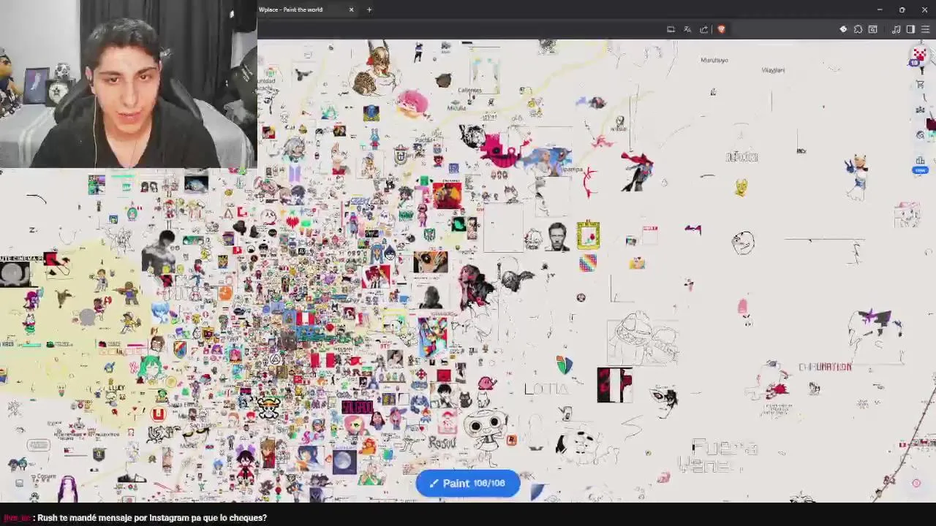Click the moon image pixel art
The width and height of the screenshot is (936, 526).
[344, 462]
